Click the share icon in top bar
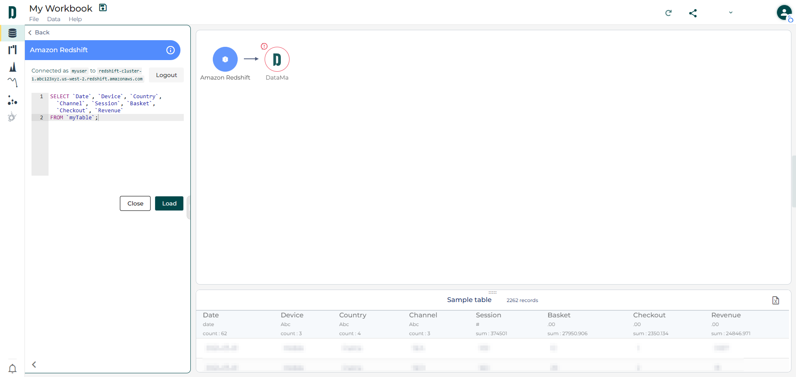Screen dimensions: 796x377 [x=693, y=13]
